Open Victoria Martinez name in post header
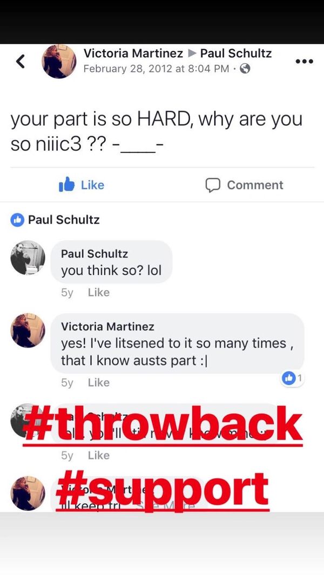324x576 pixels. tap(133, 53)
